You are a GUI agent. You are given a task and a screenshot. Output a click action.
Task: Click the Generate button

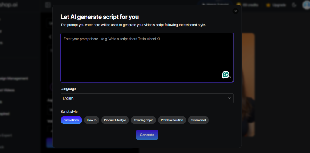147,135
